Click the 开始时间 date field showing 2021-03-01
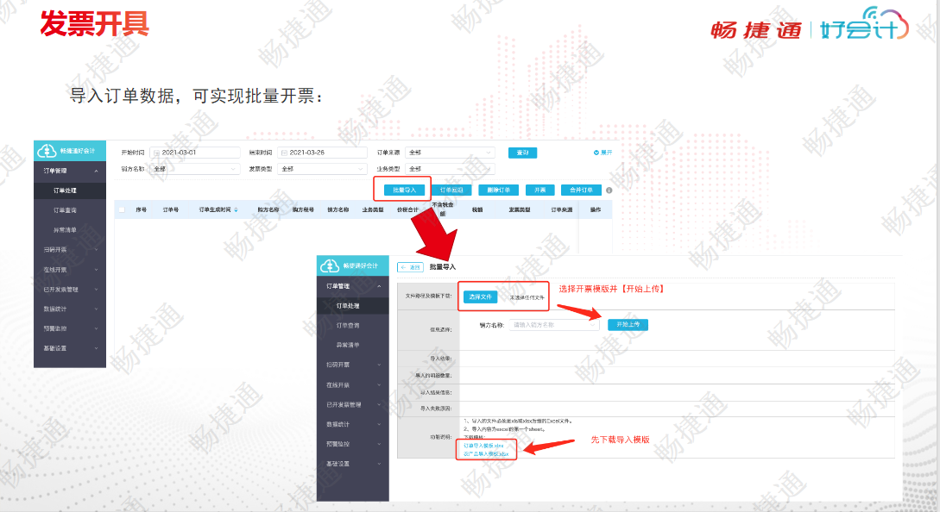 195,153
